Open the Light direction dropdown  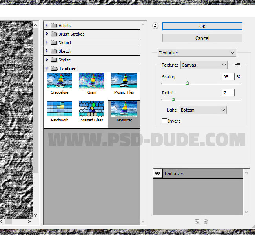203,110
